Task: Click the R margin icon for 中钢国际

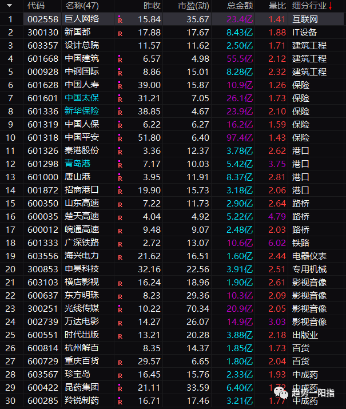Action: point(120,72)
